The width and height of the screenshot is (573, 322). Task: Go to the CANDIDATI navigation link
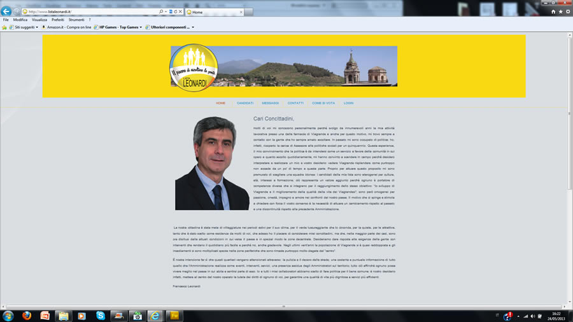coord(245,103)
